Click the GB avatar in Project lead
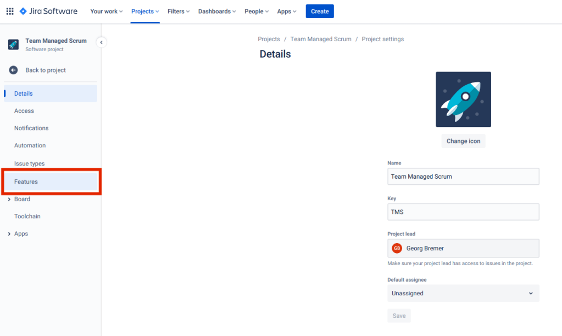This screenshot has width=562, height=336. [x=397, y=248]
